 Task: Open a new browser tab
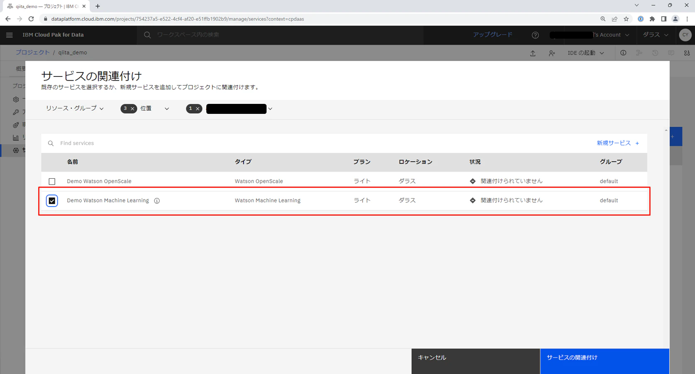(98, 6)
